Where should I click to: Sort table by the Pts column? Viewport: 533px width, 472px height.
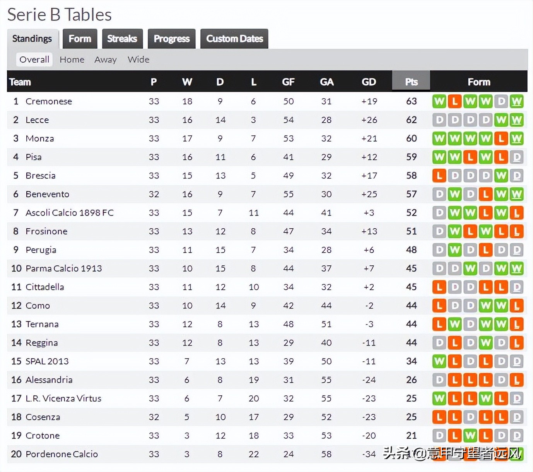(x=411, y=82)
